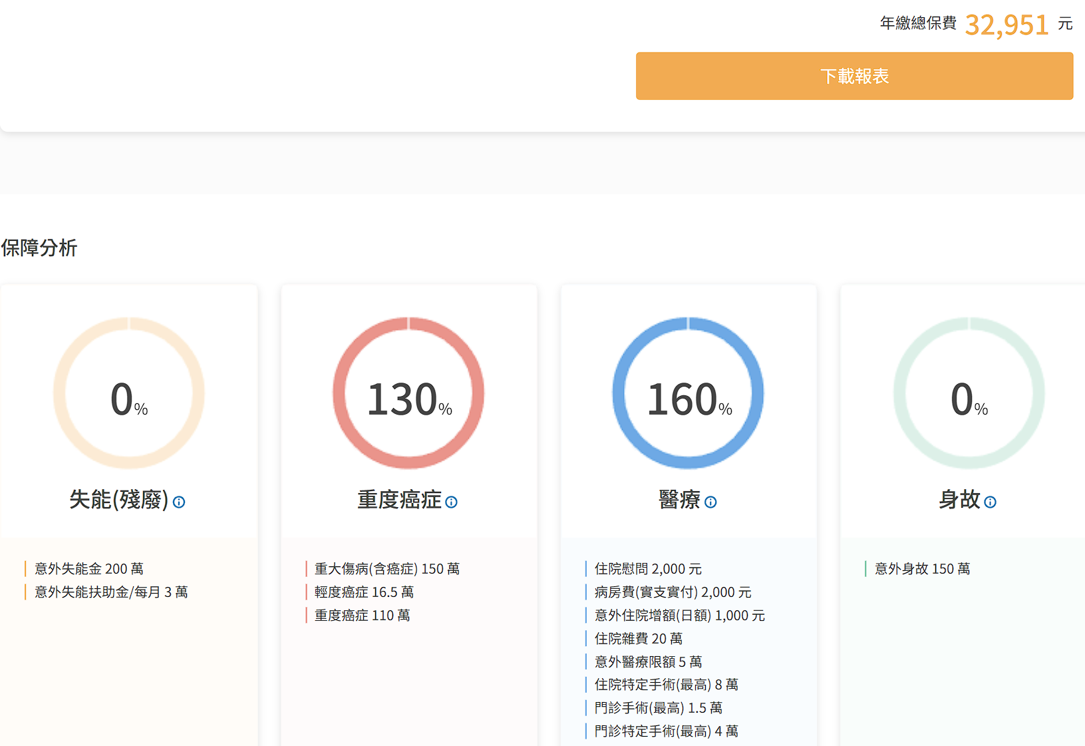This screenshot has width=1085, height=746.
Task: Select the 身故 card title
Action: pos(959,499)
